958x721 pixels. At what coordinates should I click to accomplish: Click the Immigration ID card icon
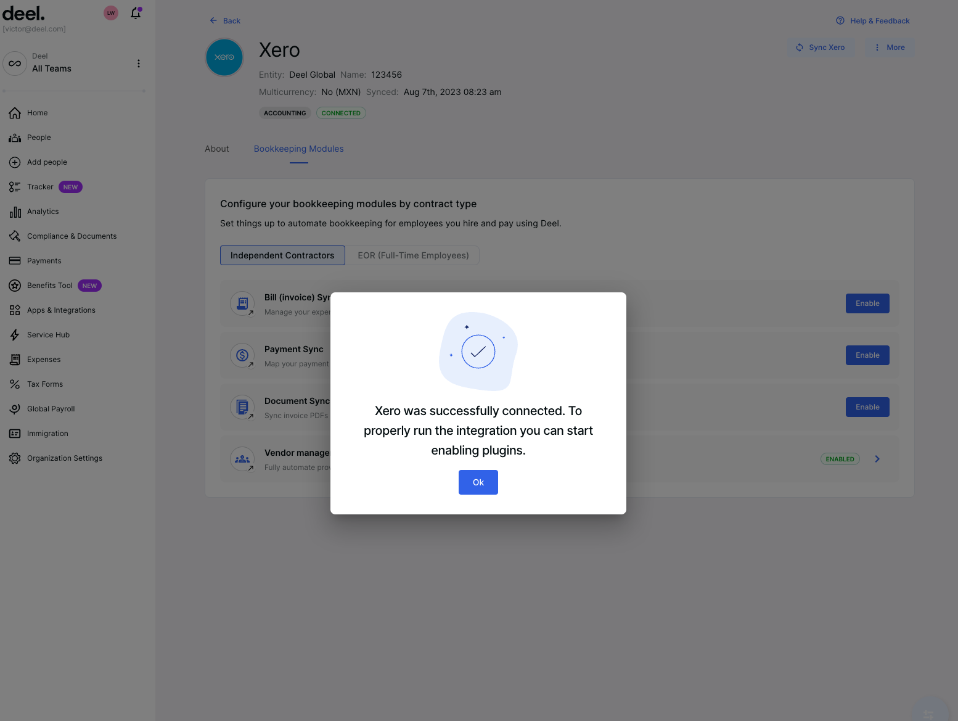pos(15,434)
